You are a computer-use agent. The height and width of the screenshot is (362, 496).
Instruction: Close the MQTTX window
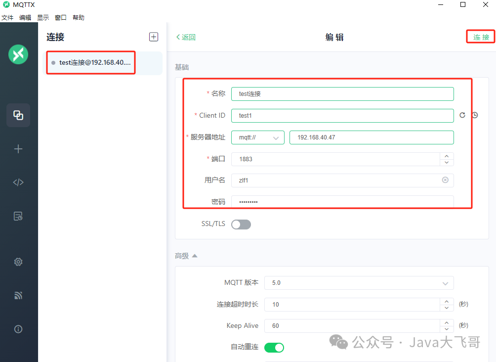coord(486,4)
